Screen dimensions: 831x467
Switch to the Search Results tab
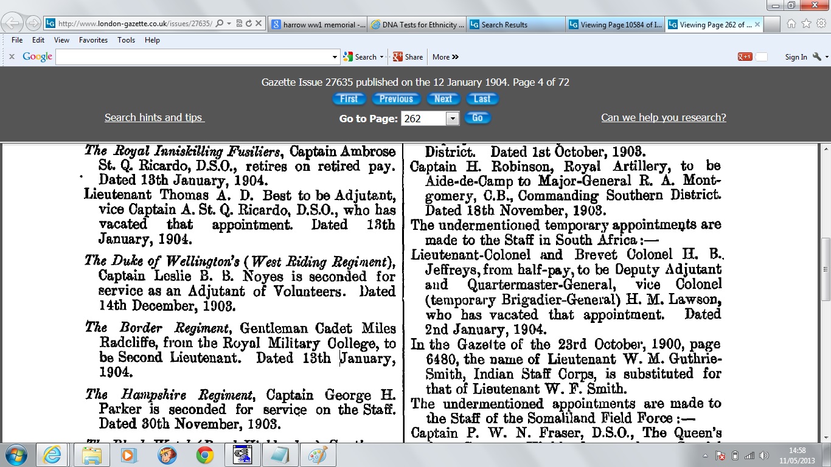516,24
